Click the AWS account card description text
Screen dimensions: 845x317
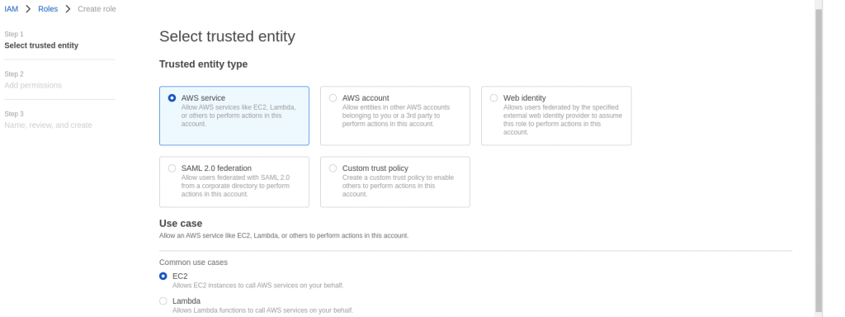396,116
